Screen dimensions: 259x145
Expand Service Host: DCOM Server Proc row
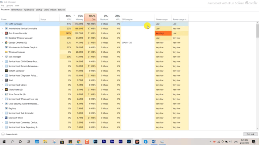click(2, 61)
